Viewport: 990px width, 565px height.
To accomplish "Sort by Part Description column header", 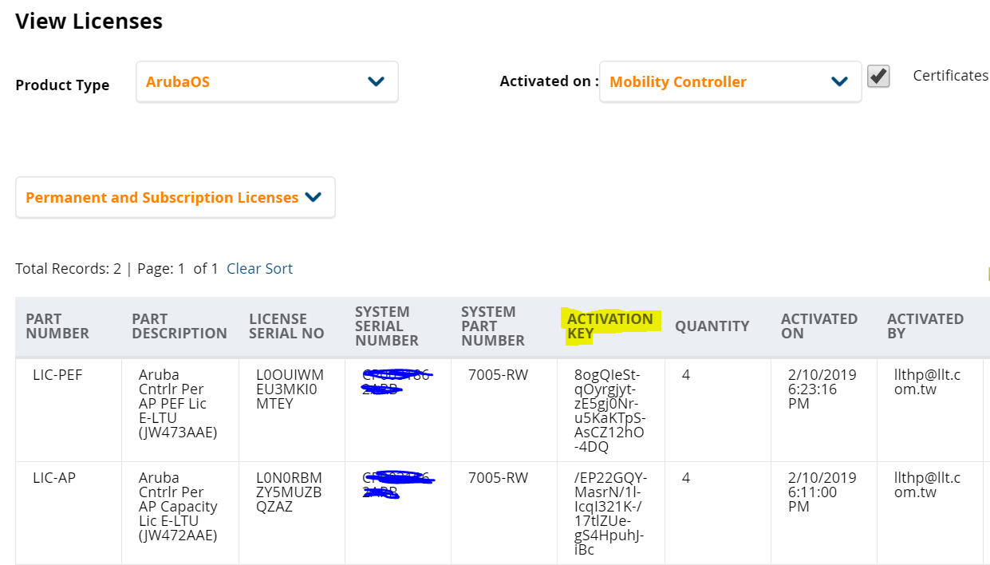I will click(179, 326).
